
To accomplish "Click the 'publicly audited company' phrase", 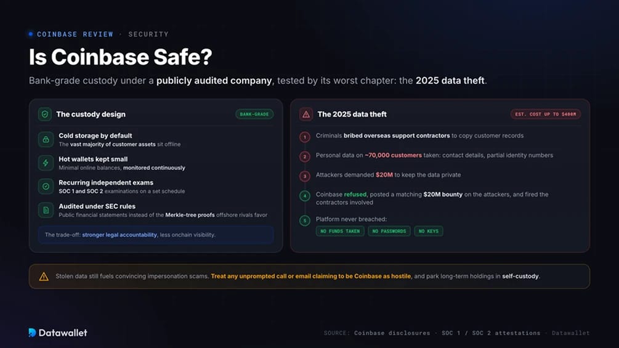I will tap(214, 81).
